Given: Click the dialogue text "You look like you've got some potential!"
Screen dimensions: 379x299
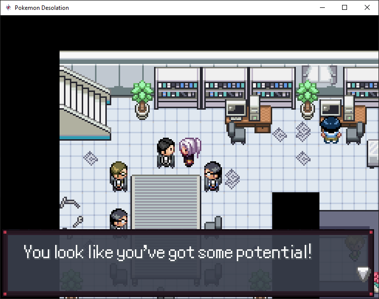Looking at the screenshot, I should coord(168,252).
